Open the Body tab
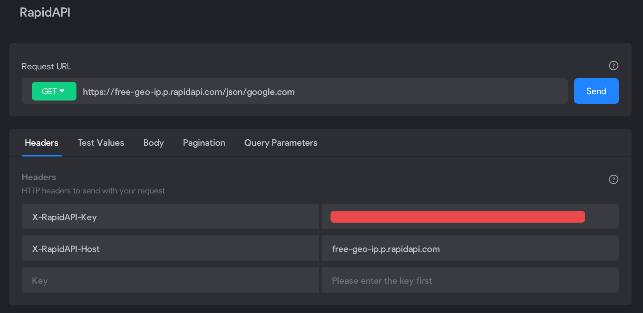This screenshot has width=643, height=313. pyautogui.click(x=153, y=143)
